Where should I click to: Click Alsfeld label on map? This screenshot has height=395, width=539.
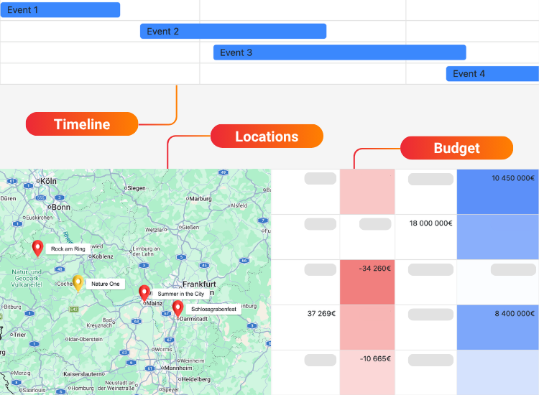pyautogui.click(x=239, y=205)
